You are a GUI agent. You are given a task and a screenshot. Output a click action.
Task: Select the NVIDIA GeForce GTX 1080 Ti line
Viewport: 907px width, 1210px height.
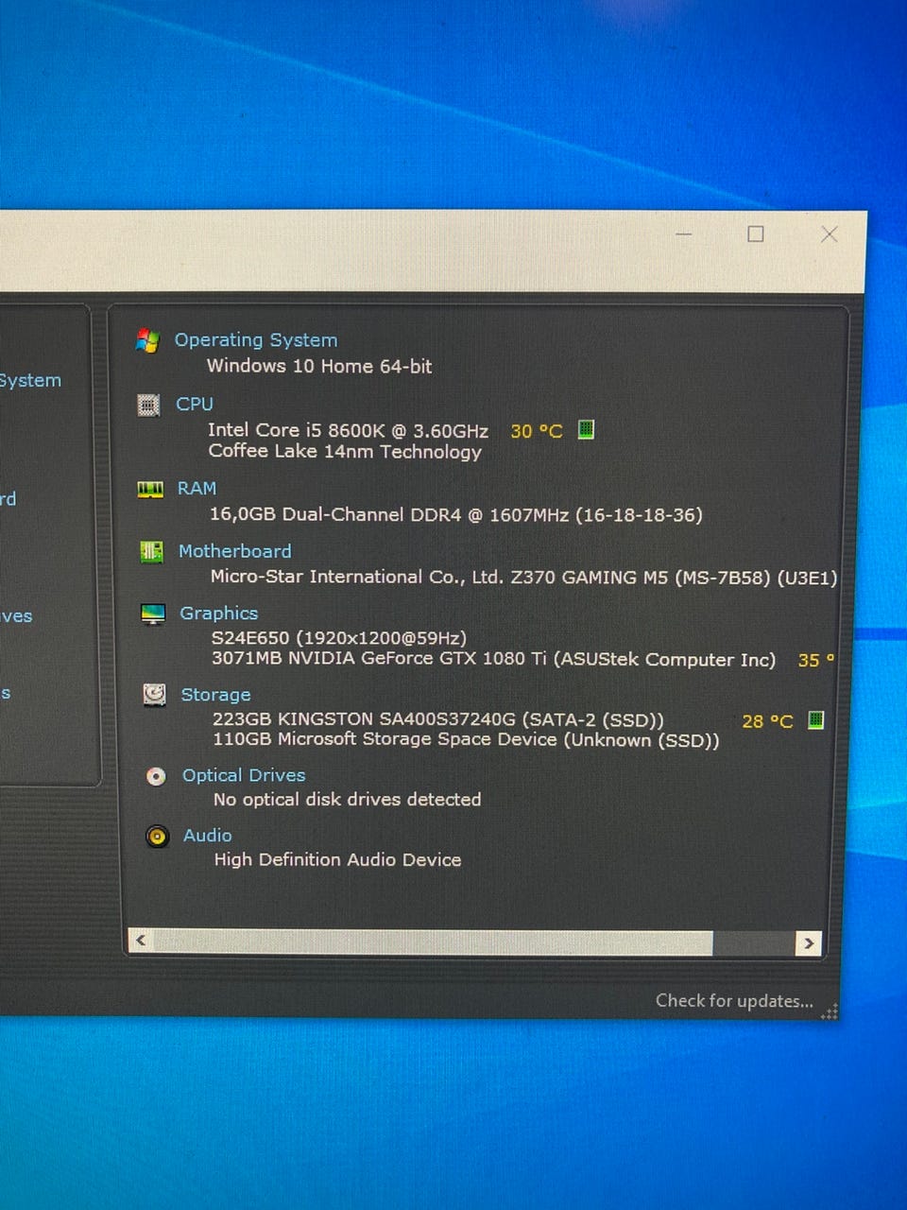pyautogui.click(x=493, y=659)
